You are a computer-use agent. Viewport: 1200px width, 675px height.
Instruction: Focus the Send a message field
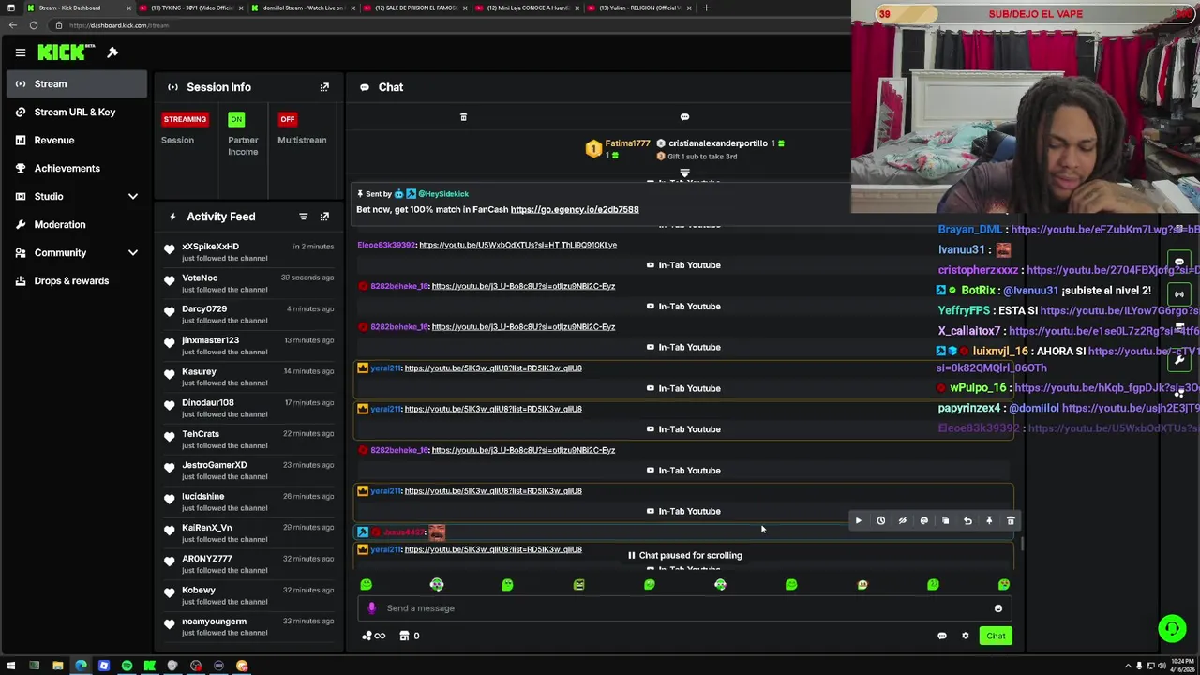pos(684,608)
